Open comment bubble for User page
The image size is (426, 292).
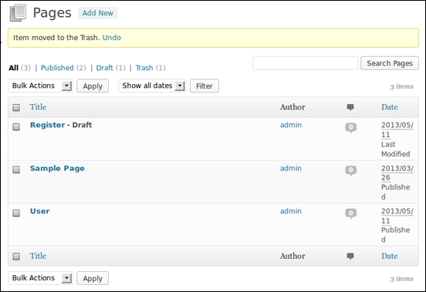(x=350, y=213)
